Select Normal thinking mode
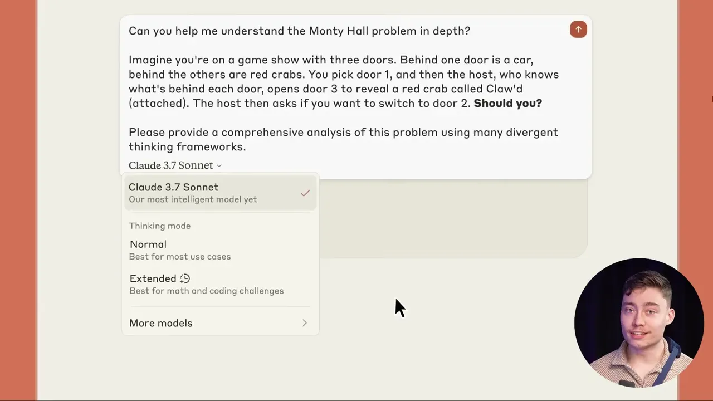The image size is (713, 401). pyautogui.click(x=148, y=244)
